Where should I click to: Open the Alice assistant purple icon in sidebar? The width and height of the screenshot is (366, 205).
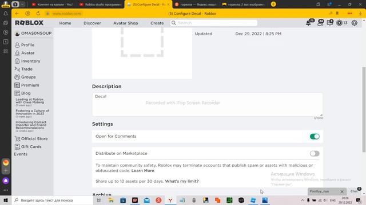(6, 181)
